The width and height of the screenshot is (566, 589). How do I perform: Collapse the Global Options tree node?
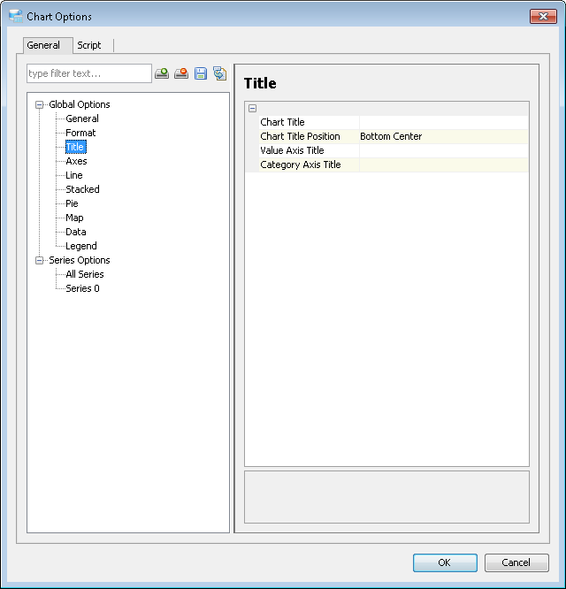tap(40, 105)
